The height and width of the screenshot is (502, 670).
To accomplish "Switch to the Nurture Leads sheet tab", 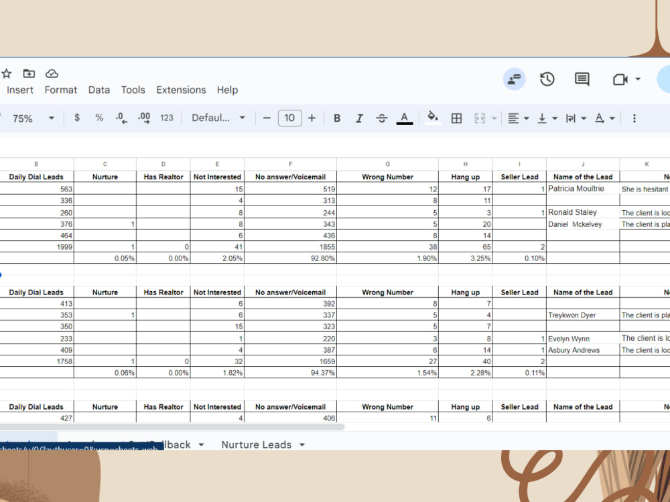I will click(x=257, y=444).
